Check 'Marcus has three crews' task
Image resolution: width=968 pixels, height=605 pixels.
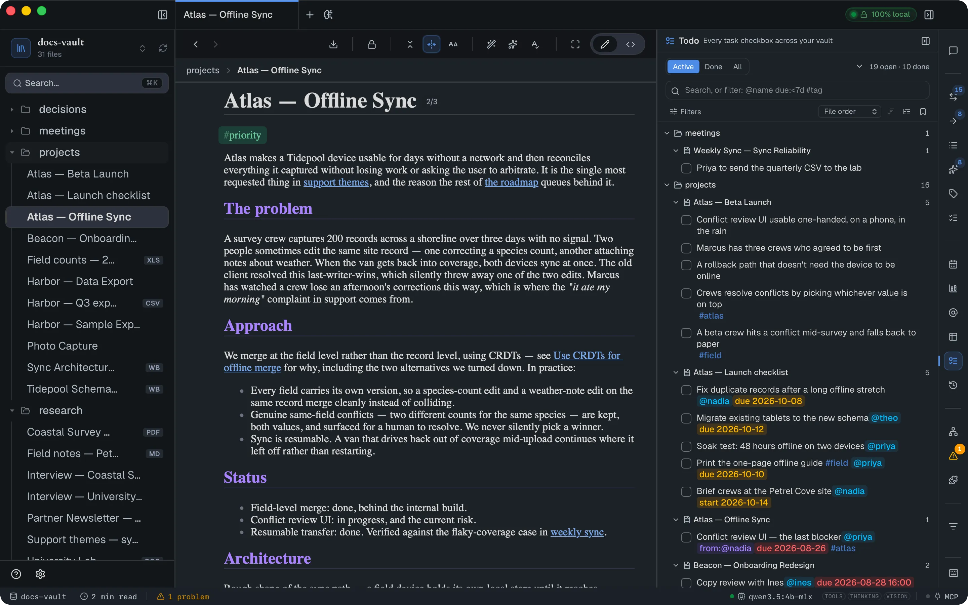point(686,248)
